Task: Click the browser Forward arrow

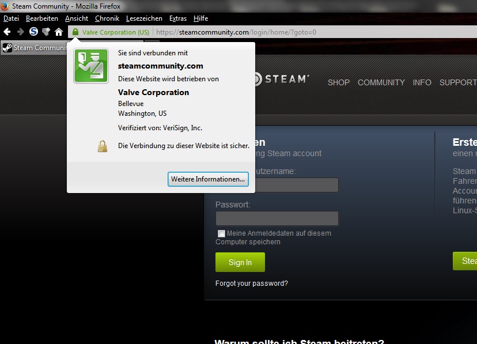Action: tap(20, 32)
